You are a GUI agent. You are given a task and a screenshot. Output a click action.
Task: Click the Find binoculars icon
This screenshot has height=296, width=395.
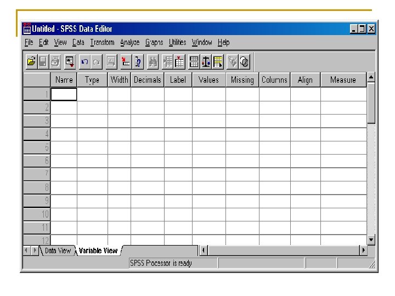click(x=153, y=61)
